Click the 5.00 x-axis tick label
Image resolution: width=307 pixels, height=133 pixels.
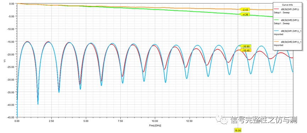coord(86,121)
